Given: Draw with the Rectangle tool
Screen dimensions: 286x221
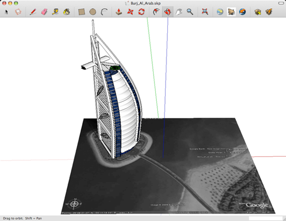Looking at the screenshot, I should (x=82, y=11).
